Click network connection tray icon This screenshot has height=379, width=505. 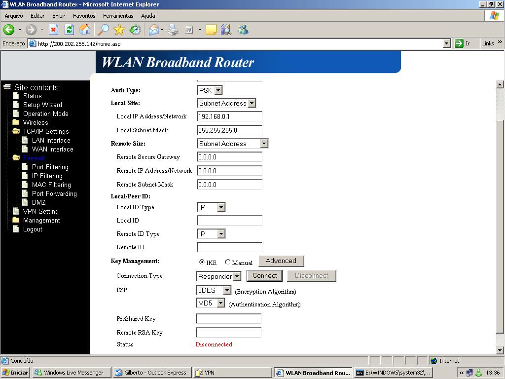(x=469, y=373)
